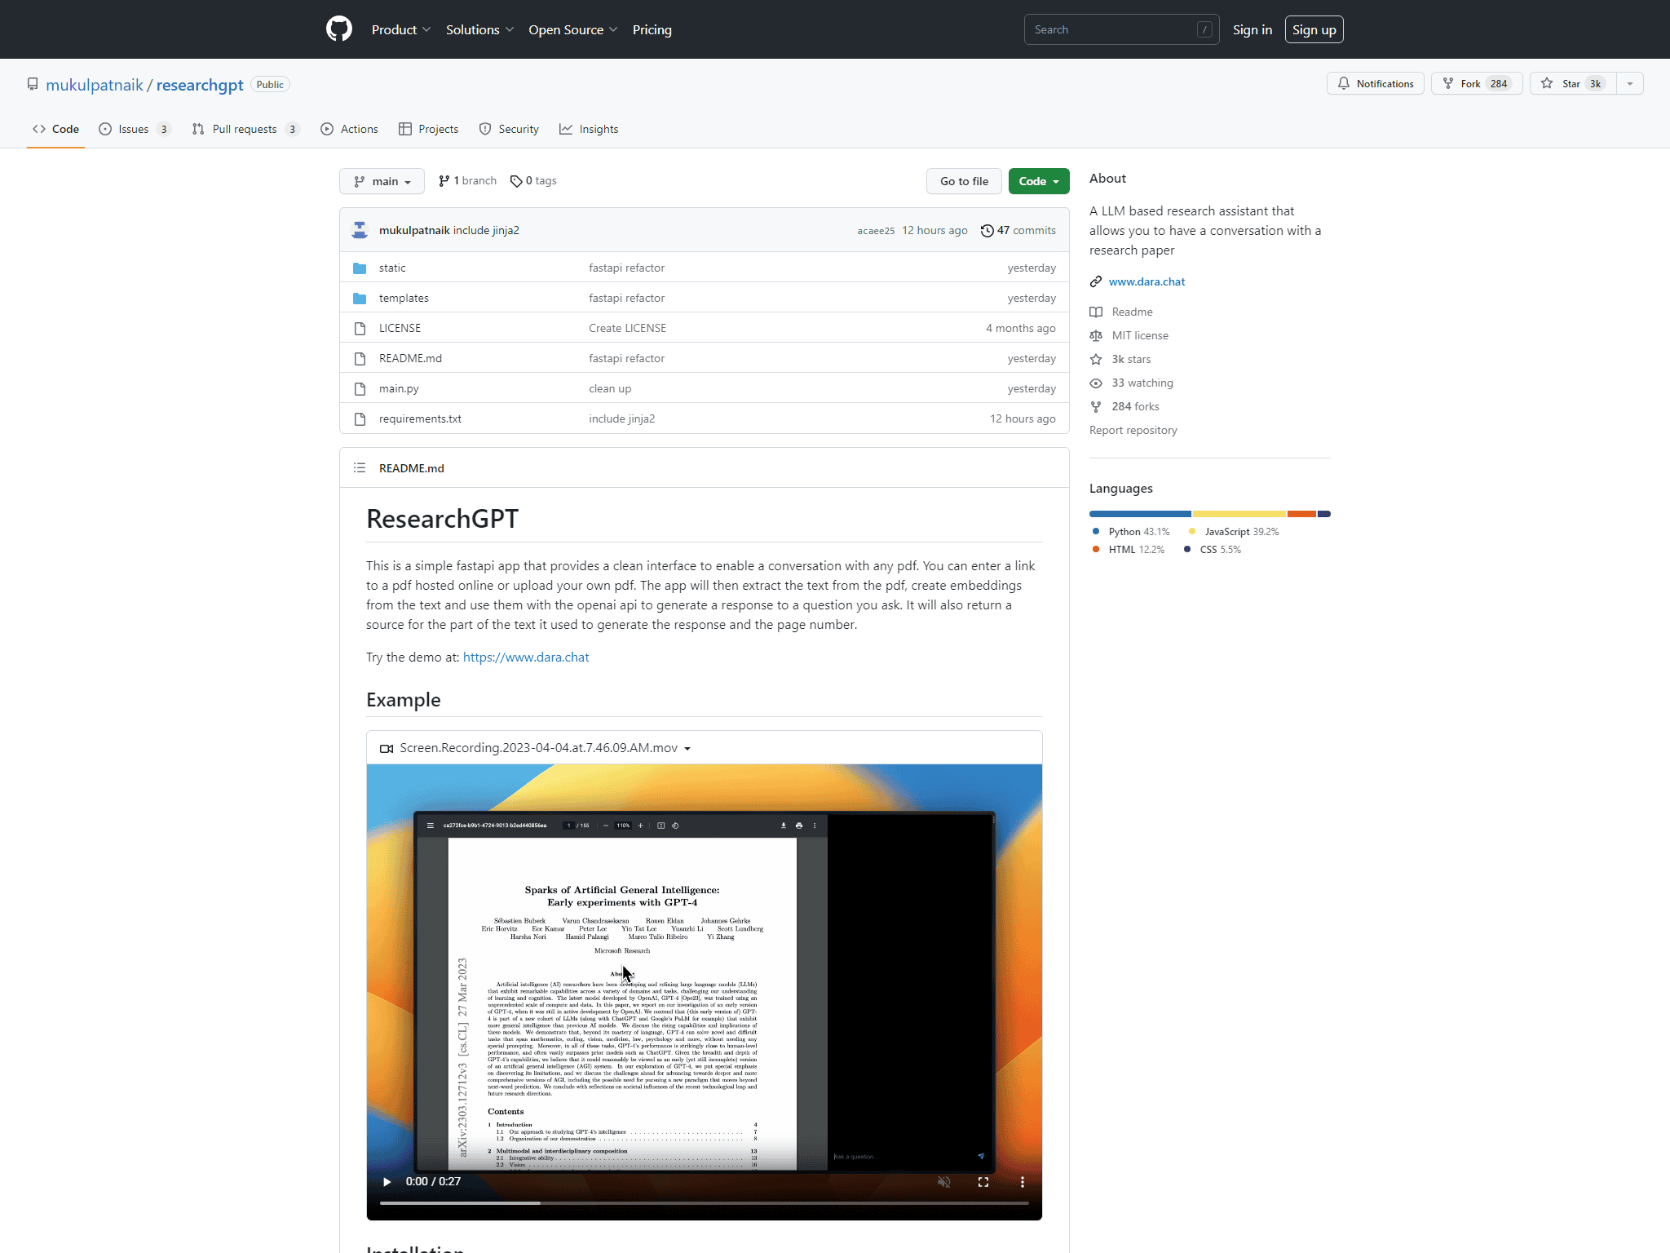View the 33 watching link
The width and height of the screenshot is (1670, 1253).
point(1142,383)
